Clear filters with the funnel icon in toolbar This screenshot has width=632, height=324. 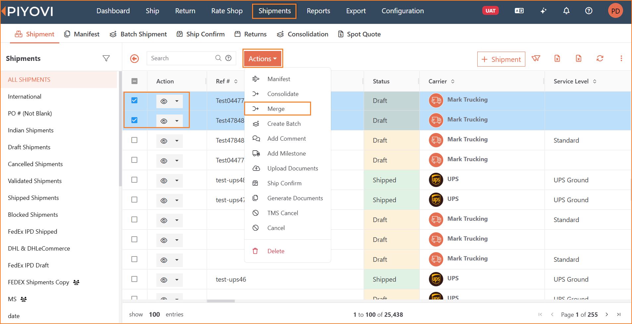tap(536, 59)
